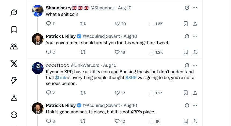The width and height of the screenshot is (231, 126).
Task: Open Communities in the sidebar
Action: pyautogui.click(x=14, y=46)
